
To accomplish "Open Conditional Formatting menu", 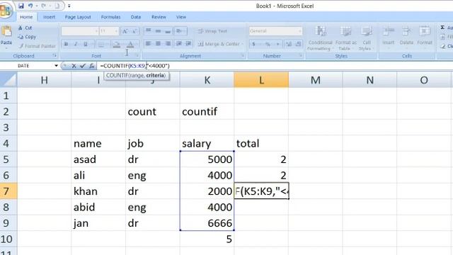I will pos(320,38).
